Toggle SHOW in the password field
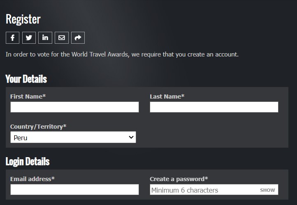This screenshot has height=205, width=297. (x=267, y=190)
